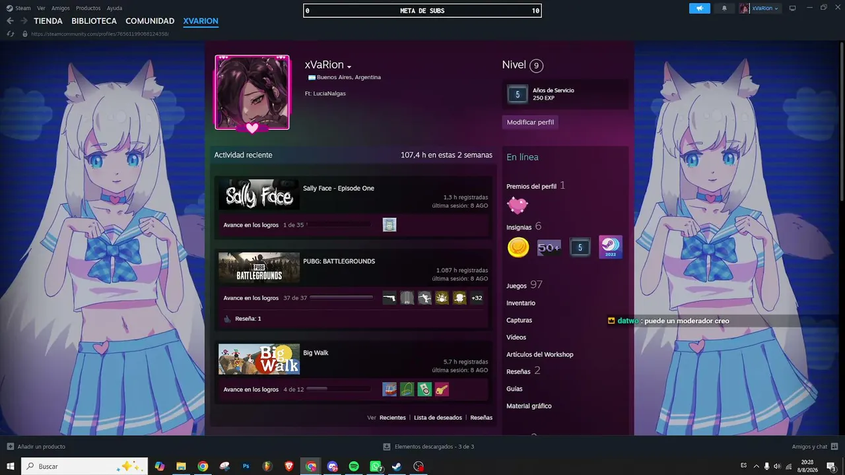The width and height of the screenshot is (845, 475).
Task: Open Elementos descargados downloads status
Action: point(428,447)
